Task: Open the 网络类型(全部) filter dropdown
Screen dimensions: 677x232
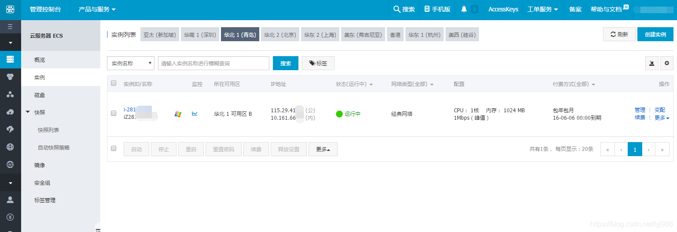Action: [x=412, y=84]
